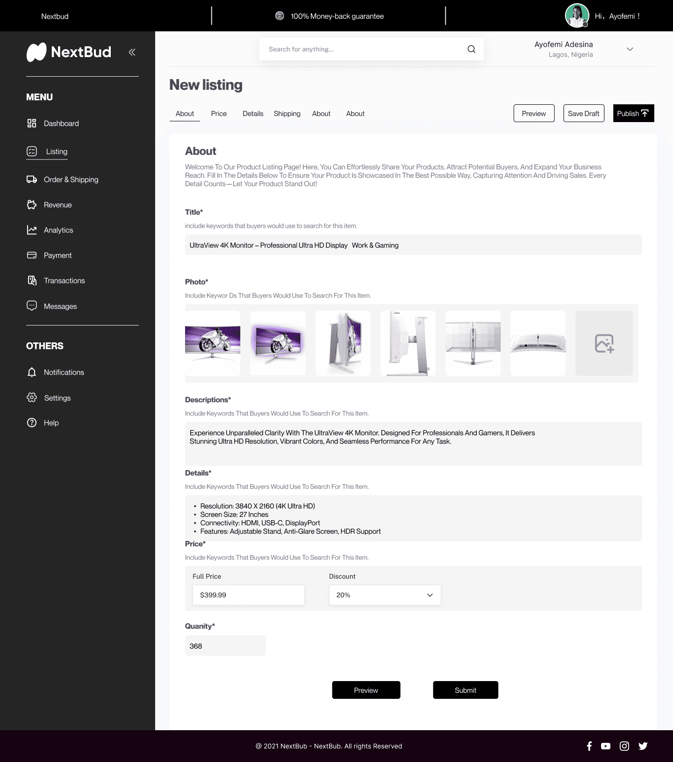
Task: Click the Submit button
Action: [465, 690]
